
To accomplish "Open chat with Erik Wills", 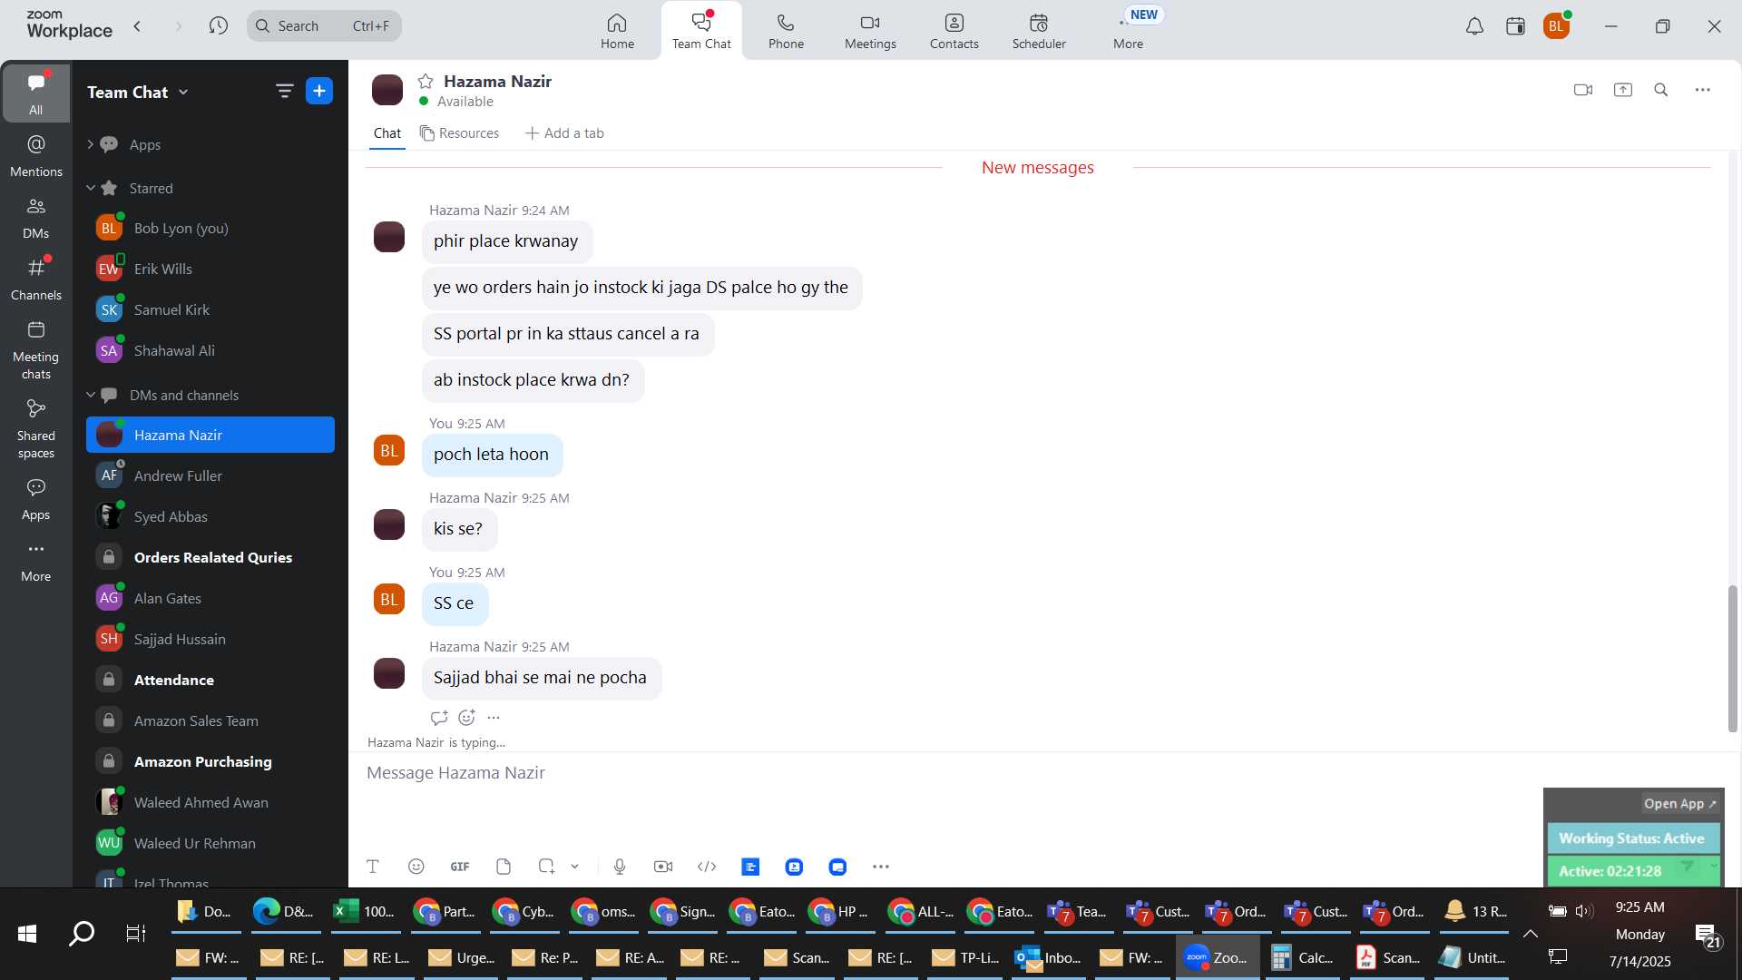I will tap(210, 269).
